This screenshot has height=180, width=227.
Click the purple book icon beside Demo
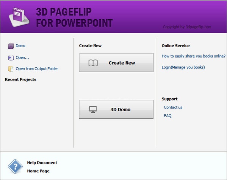(11, 46)
